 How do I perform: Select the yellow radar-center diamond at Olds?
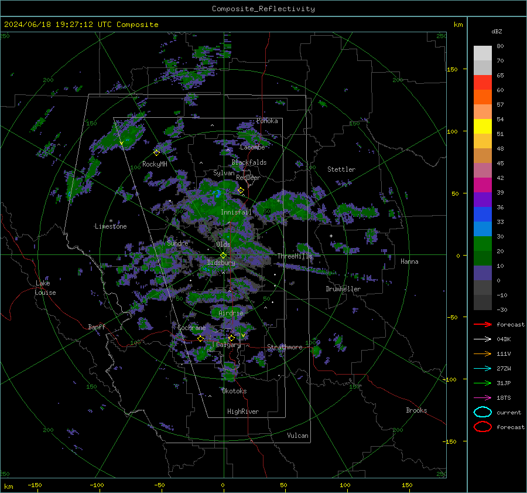tap(223, 255)
